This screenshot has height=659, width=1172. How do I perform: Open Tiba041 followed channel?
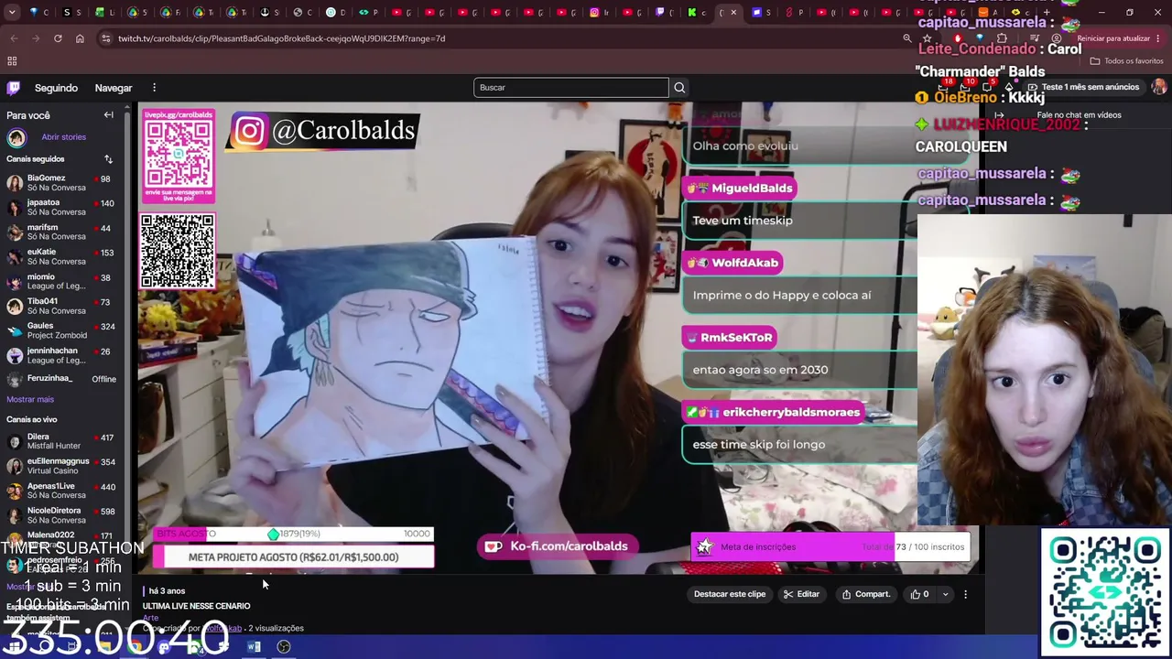pyautogui.click(x=60, y=307)
